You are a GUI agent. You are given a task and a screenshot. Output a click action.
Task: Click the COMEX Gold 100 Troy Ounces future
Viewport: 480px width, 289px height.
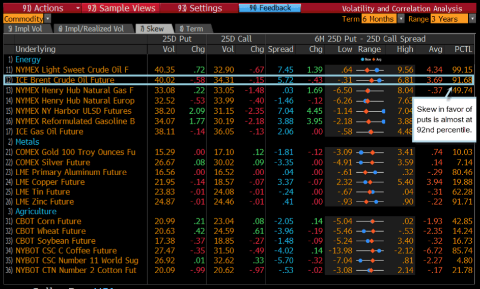[x=75, y=152]
